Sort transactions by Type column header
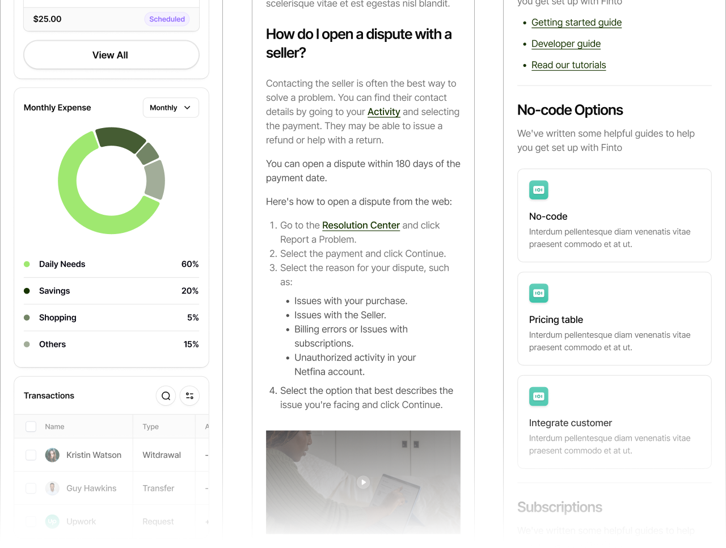This screenshot has width=726, height=548. pyautogui.click(x=151, y=427)
